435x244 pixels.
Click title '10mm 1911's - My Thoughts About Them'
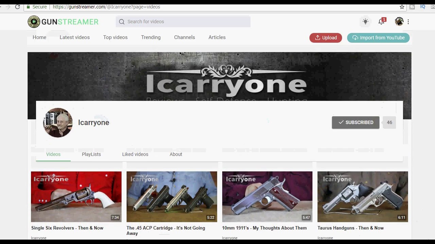pyautogui.click(x=264, y=228)
